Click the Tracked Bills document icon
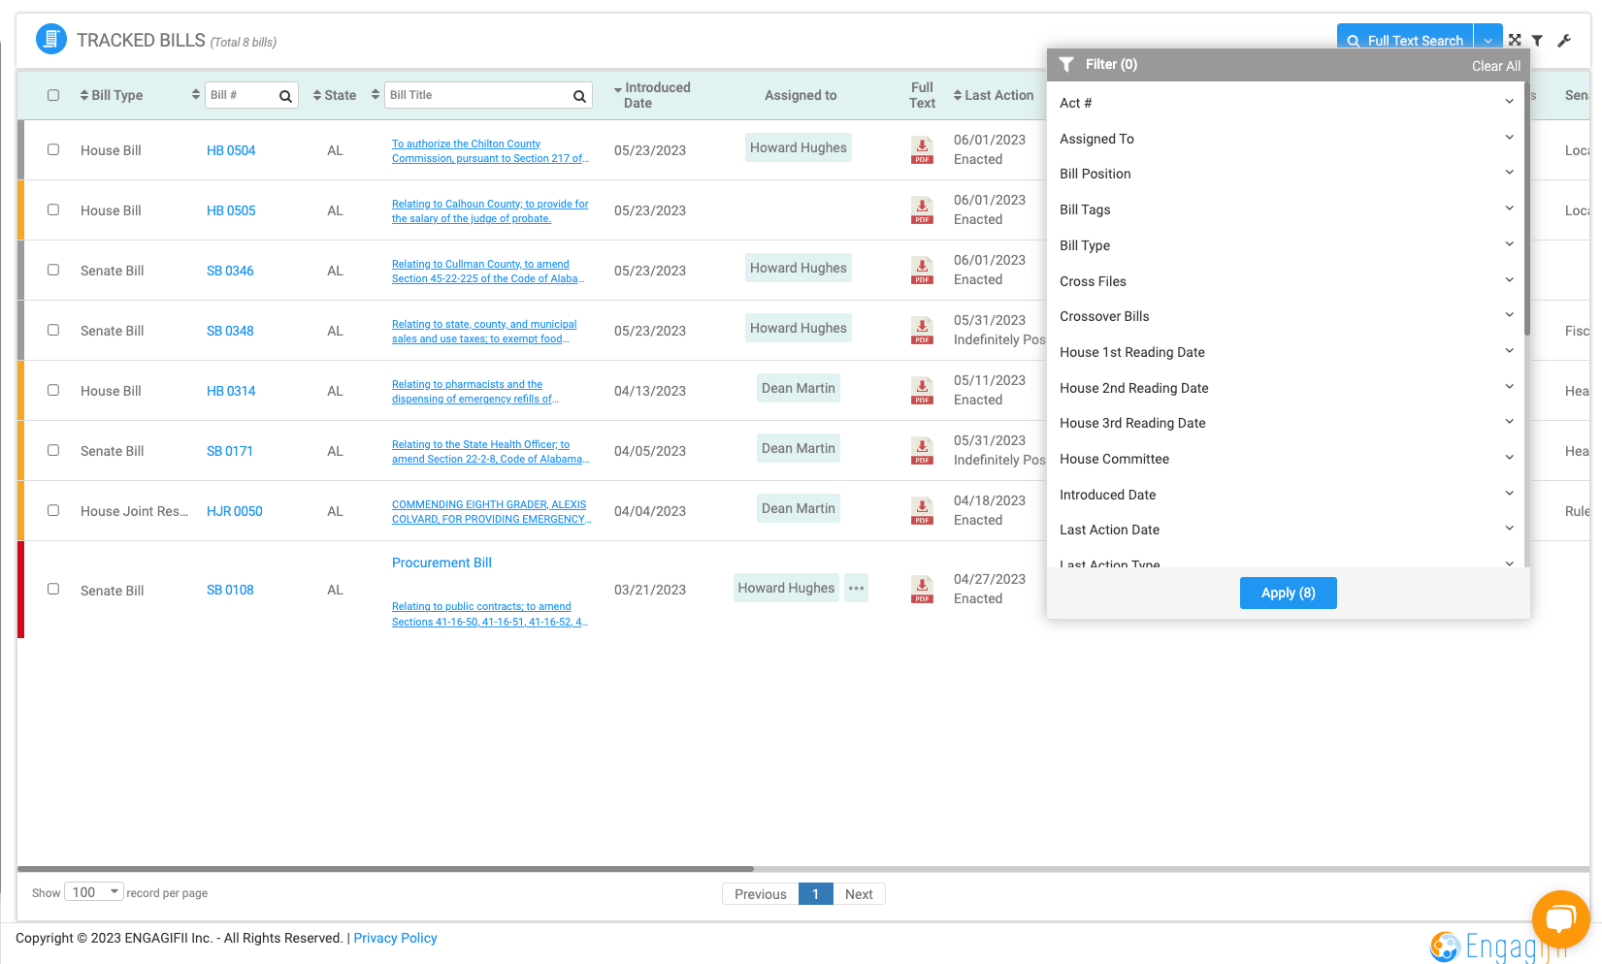Image resolution: width=1602 pixels, height=964 pixels. tap(51, 39)
